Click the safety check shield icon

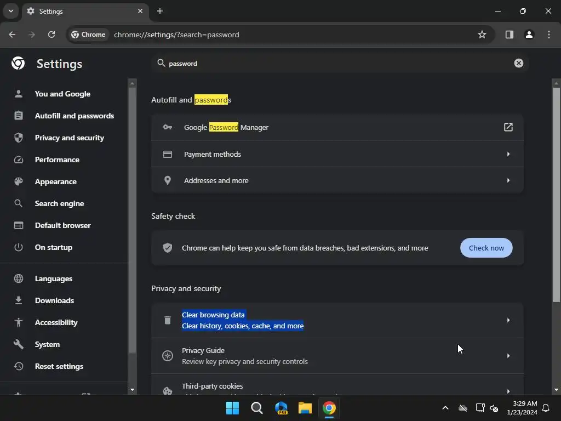click(x=168, y=248)
